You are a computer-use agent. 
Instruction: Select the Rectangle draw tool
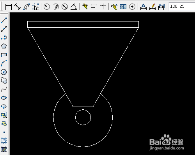click(x=4, y=55)
